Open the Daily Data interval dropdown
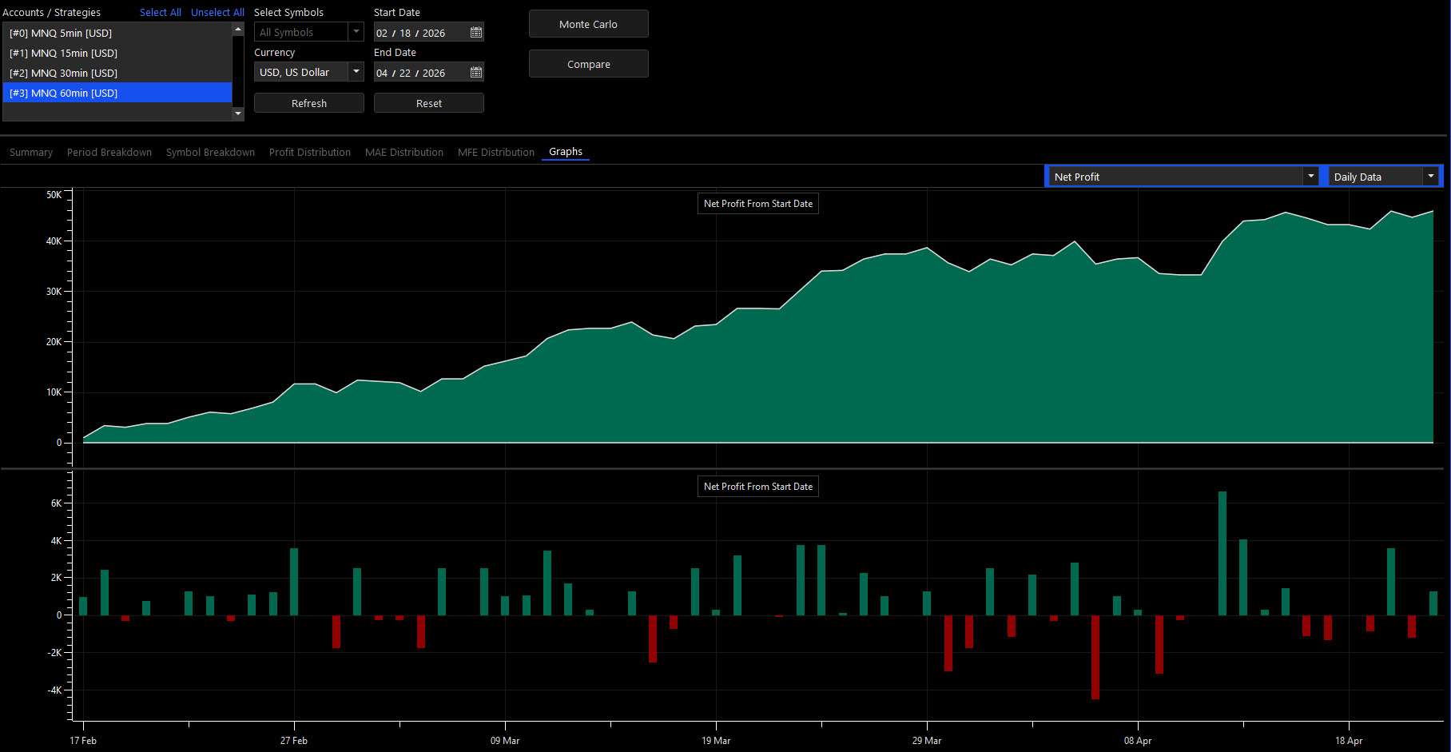The image size is (1451, 752). click(1384, 177)
